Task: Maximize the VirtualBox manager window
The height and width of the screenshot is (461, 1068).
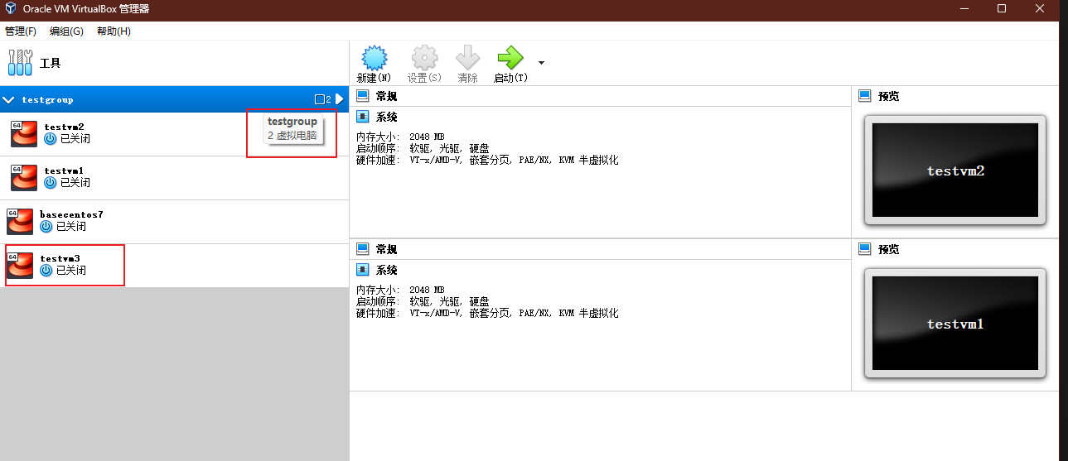Action: tap(1001, 9)
